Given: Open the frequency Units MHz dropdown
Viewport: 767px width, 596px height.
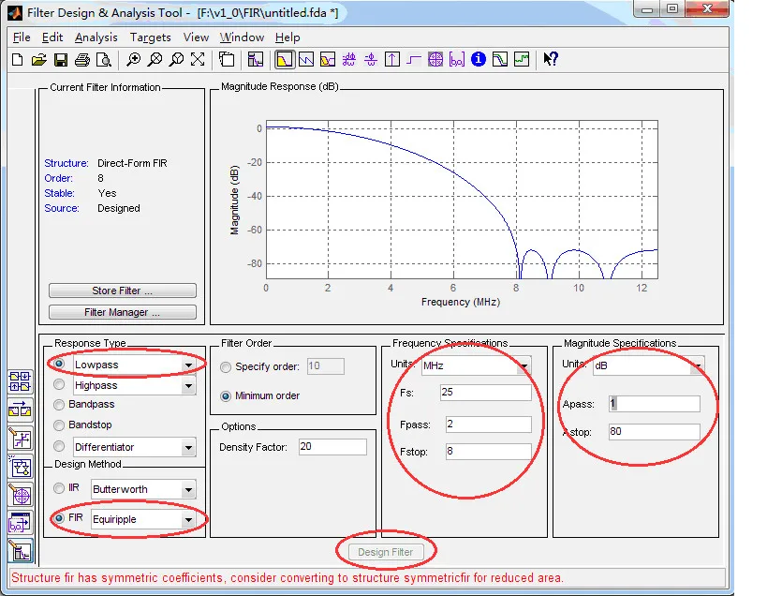Looking at the screenshot, I should (524, 365).
